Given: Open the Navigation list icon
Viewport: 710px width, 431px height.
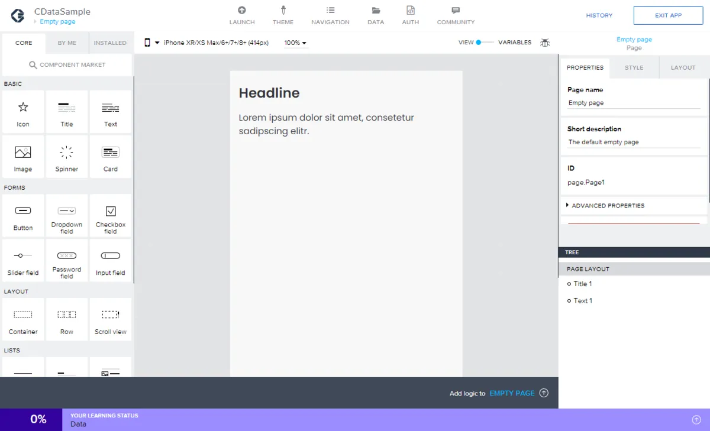Looking at the screenshot, I should [330, 11].
